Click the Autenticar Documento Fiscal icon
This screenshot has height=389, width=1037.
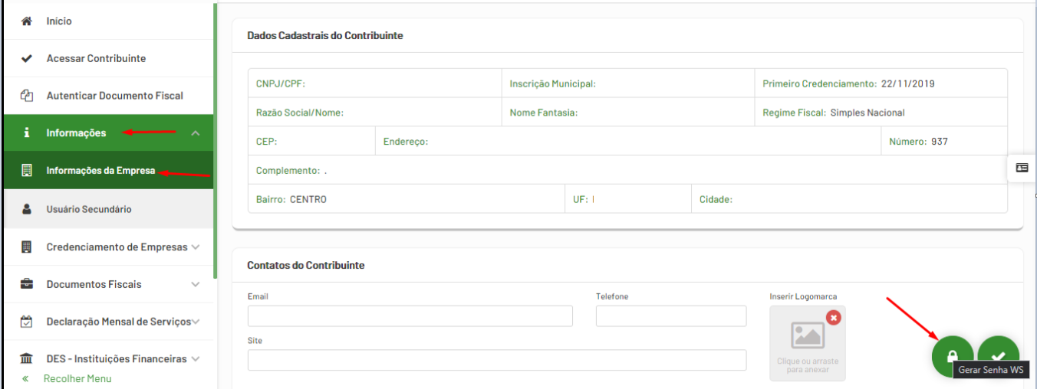click(27, 96)
